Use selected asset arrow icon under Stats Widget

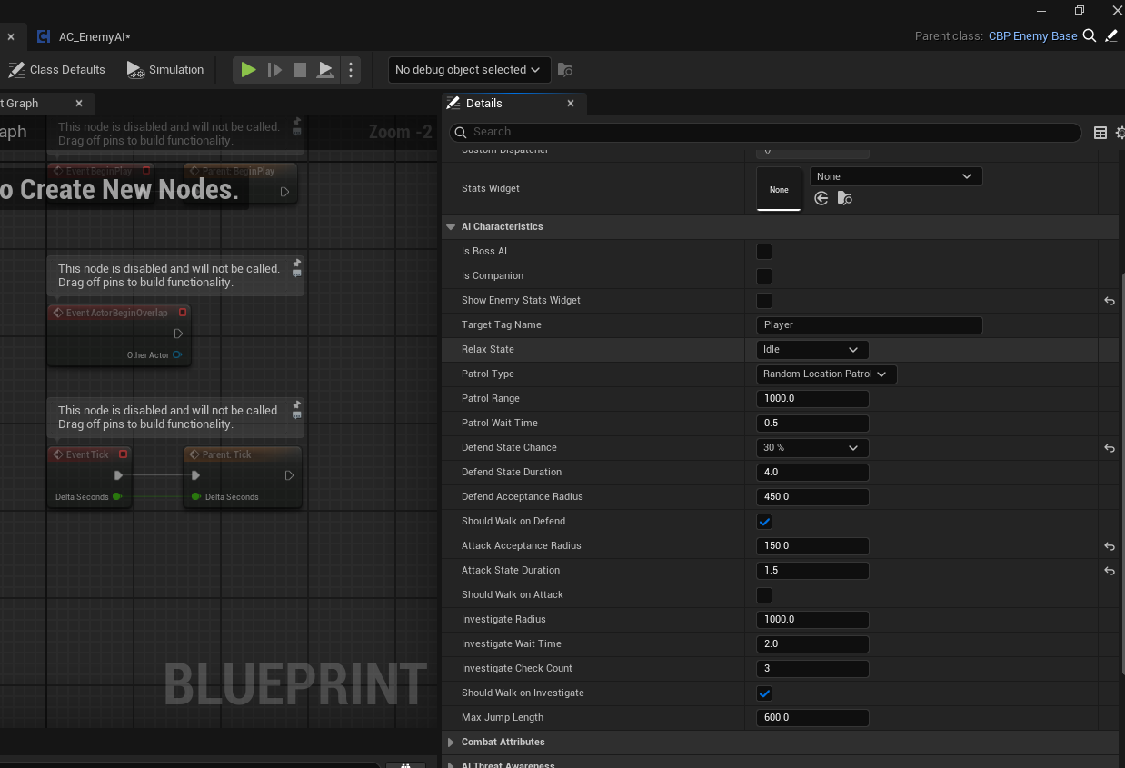pos(821,198)
